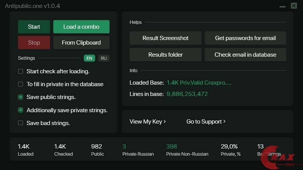The width and height of the screenshot is (303, 170).
Task: Select the lines in base value 9,886,253,472
Action: [187, 94]
